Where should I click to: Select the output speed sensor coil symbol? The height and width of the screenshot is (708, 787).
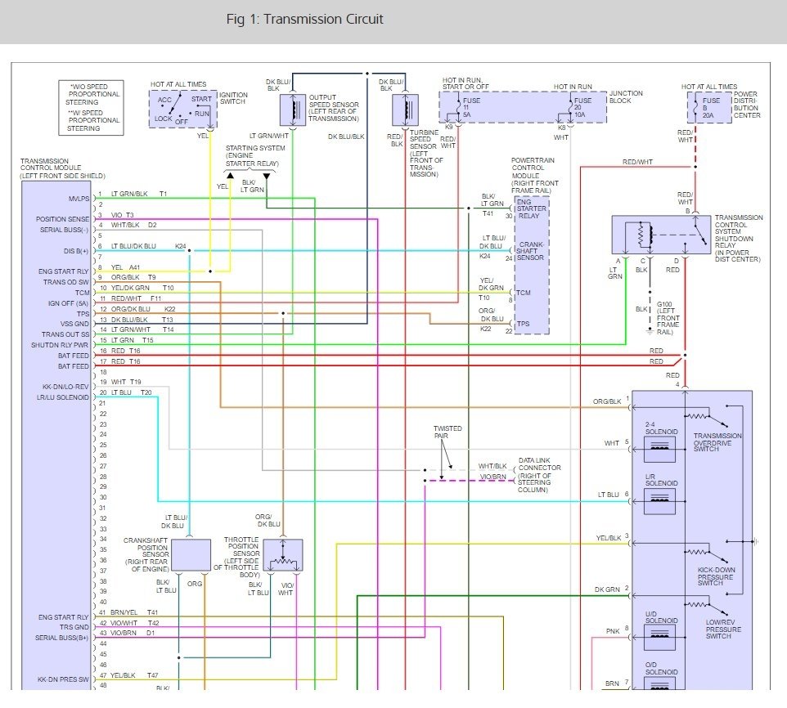coord(293,110)
